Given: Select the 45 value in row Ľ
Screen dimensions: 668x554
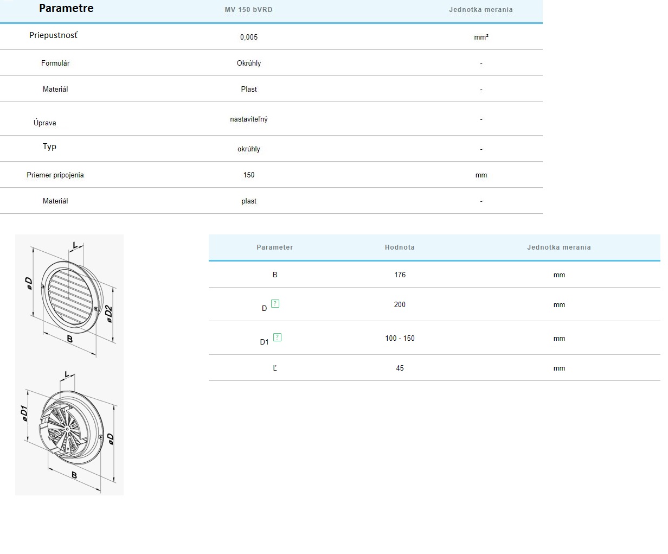Looking at the screenshot, I should coord(400,368).
